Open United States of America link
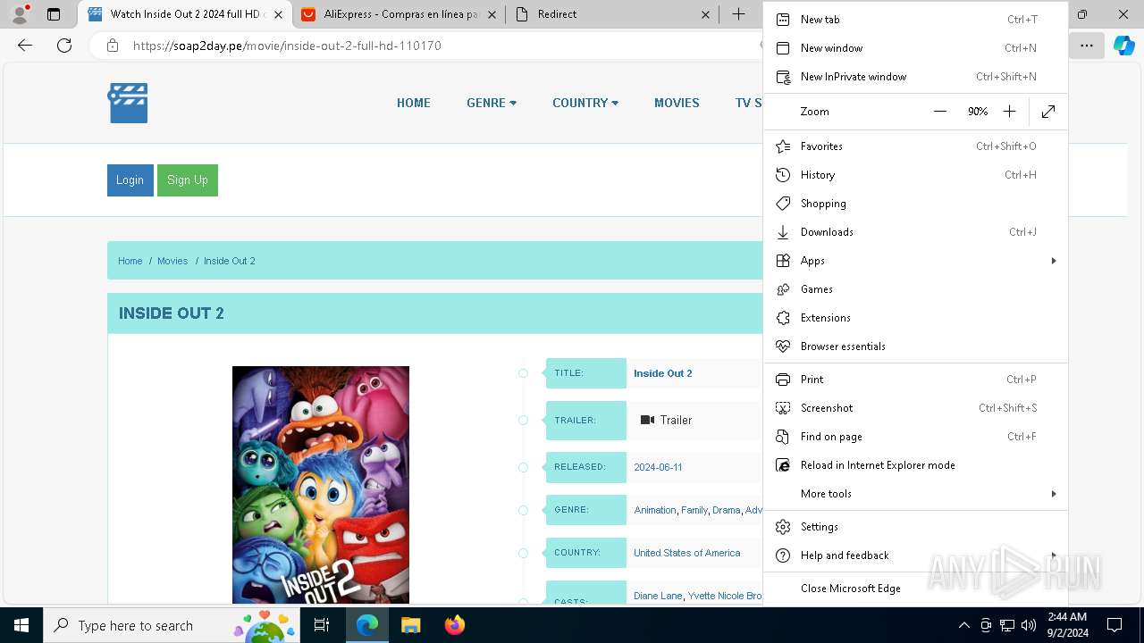Screen dimensions: 1144x643 coord(687,553)
